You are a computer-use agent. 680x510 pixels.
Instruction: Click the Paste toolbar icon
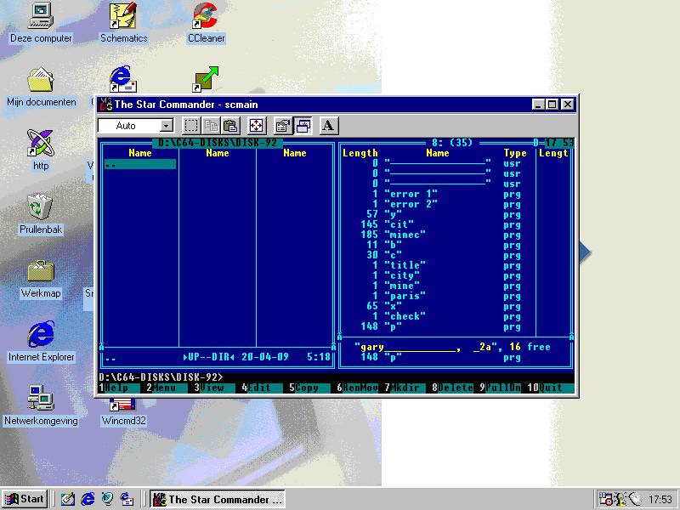(x=230, y=126)
